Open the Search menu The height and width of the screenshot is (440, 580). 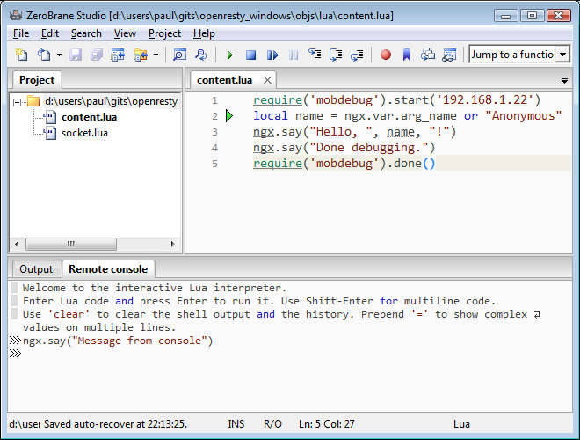[86, 33]
